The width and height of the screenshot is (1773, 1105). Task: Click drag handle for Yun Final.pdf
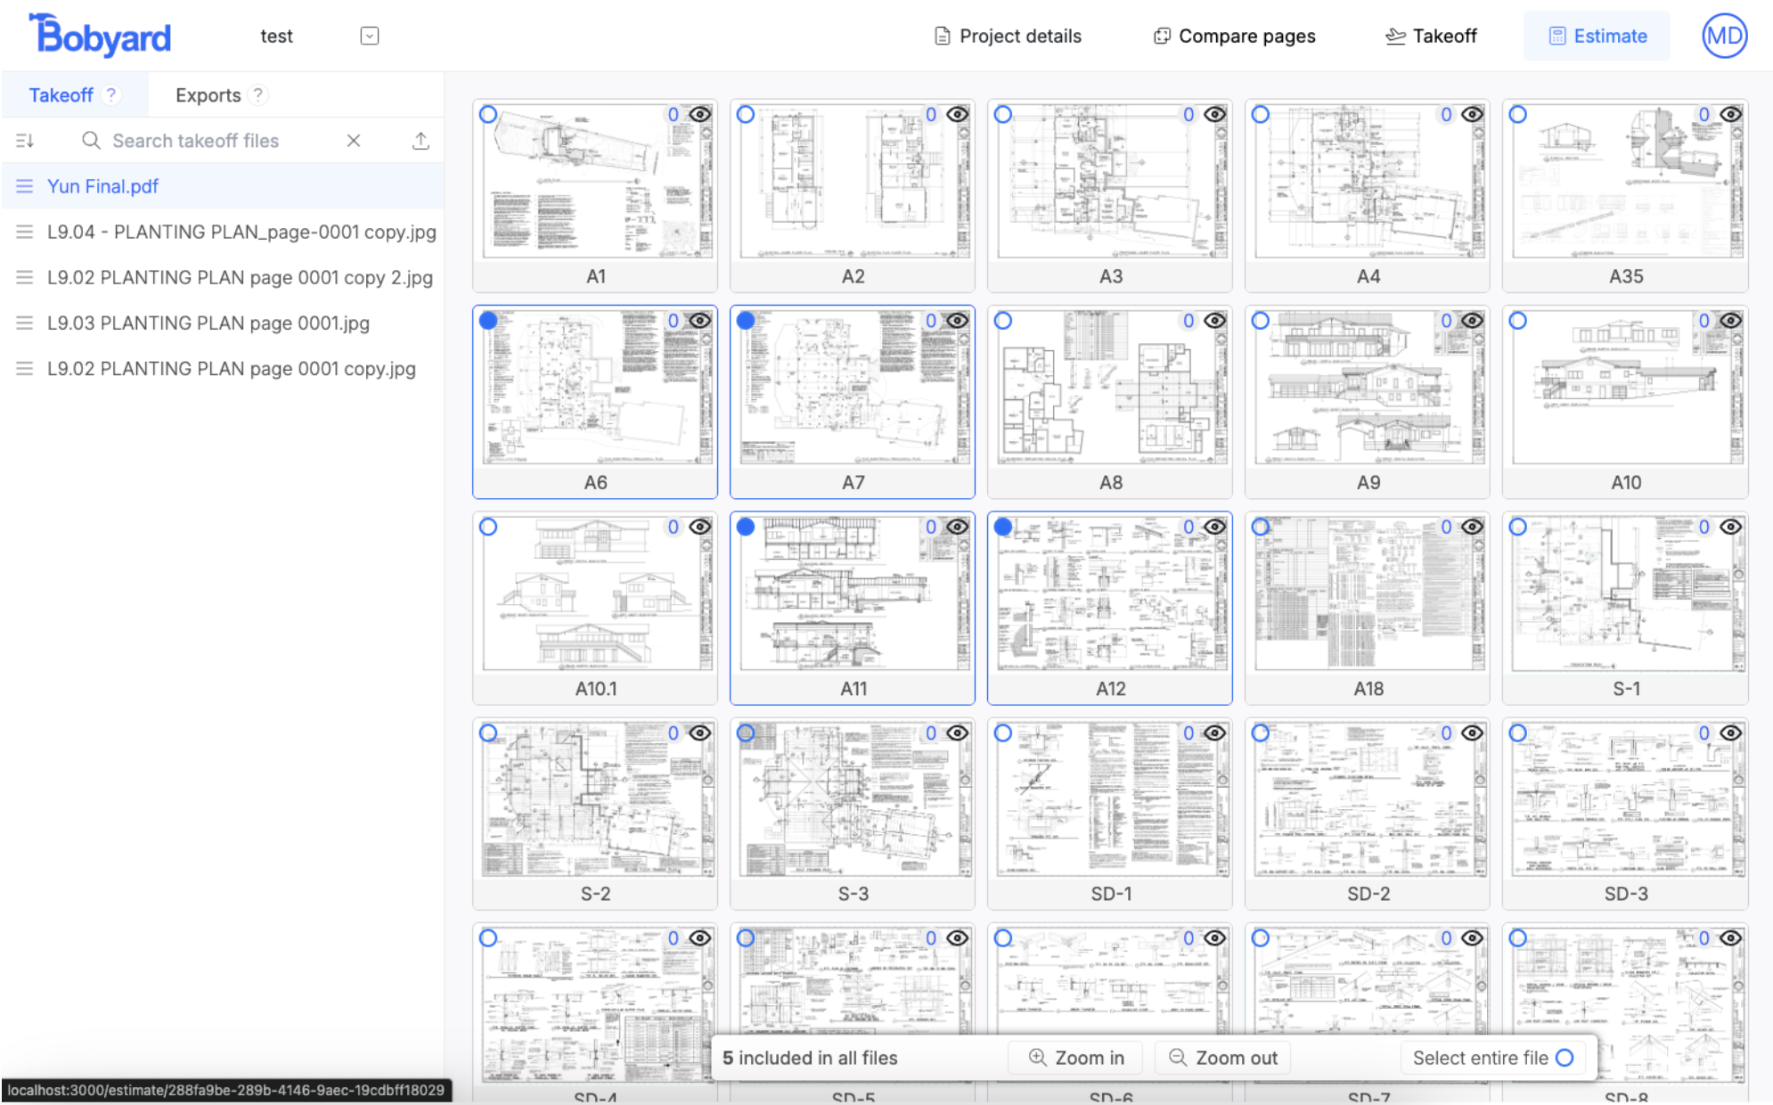pyautogui.click(x=25, y=186)
